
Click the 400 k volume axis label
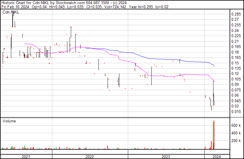coord(236,133)
